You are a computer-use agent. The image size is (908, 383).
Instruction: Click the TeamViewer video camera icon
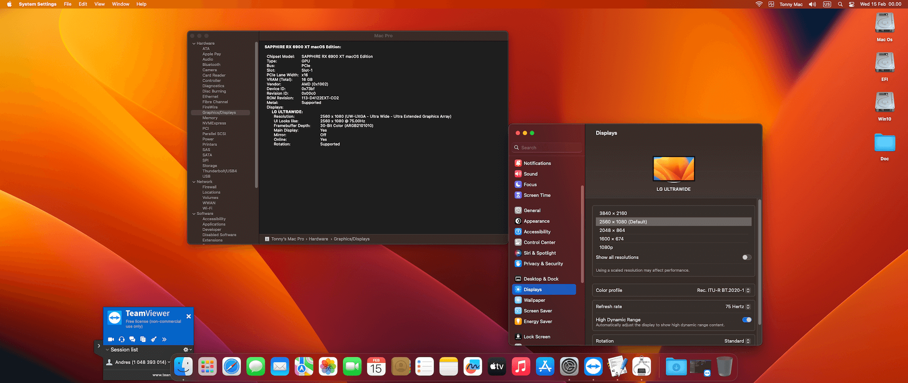tap(111, 339)
